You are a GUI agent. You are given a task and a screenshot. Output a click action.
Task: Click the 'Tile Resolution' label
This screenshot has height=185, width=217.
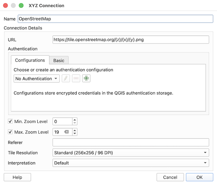[x=23, y=152]
